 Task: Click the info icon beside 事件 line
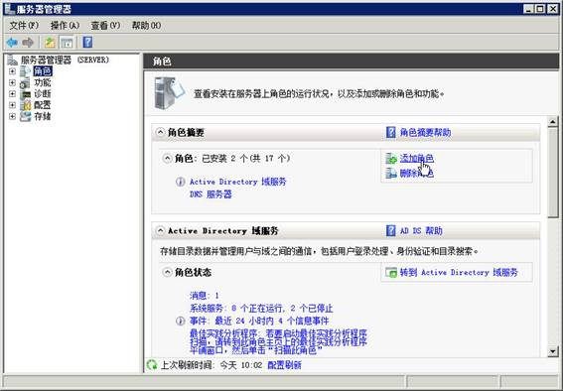pyautogui.click(x=181, y=321)
